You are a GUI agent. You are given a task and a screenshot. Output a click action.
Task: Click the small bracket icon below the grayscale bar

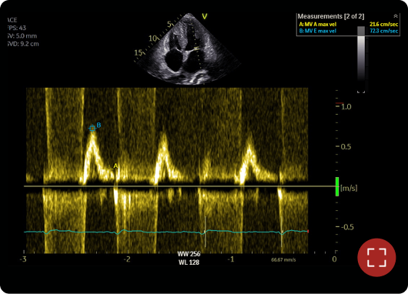pos(361,92)
